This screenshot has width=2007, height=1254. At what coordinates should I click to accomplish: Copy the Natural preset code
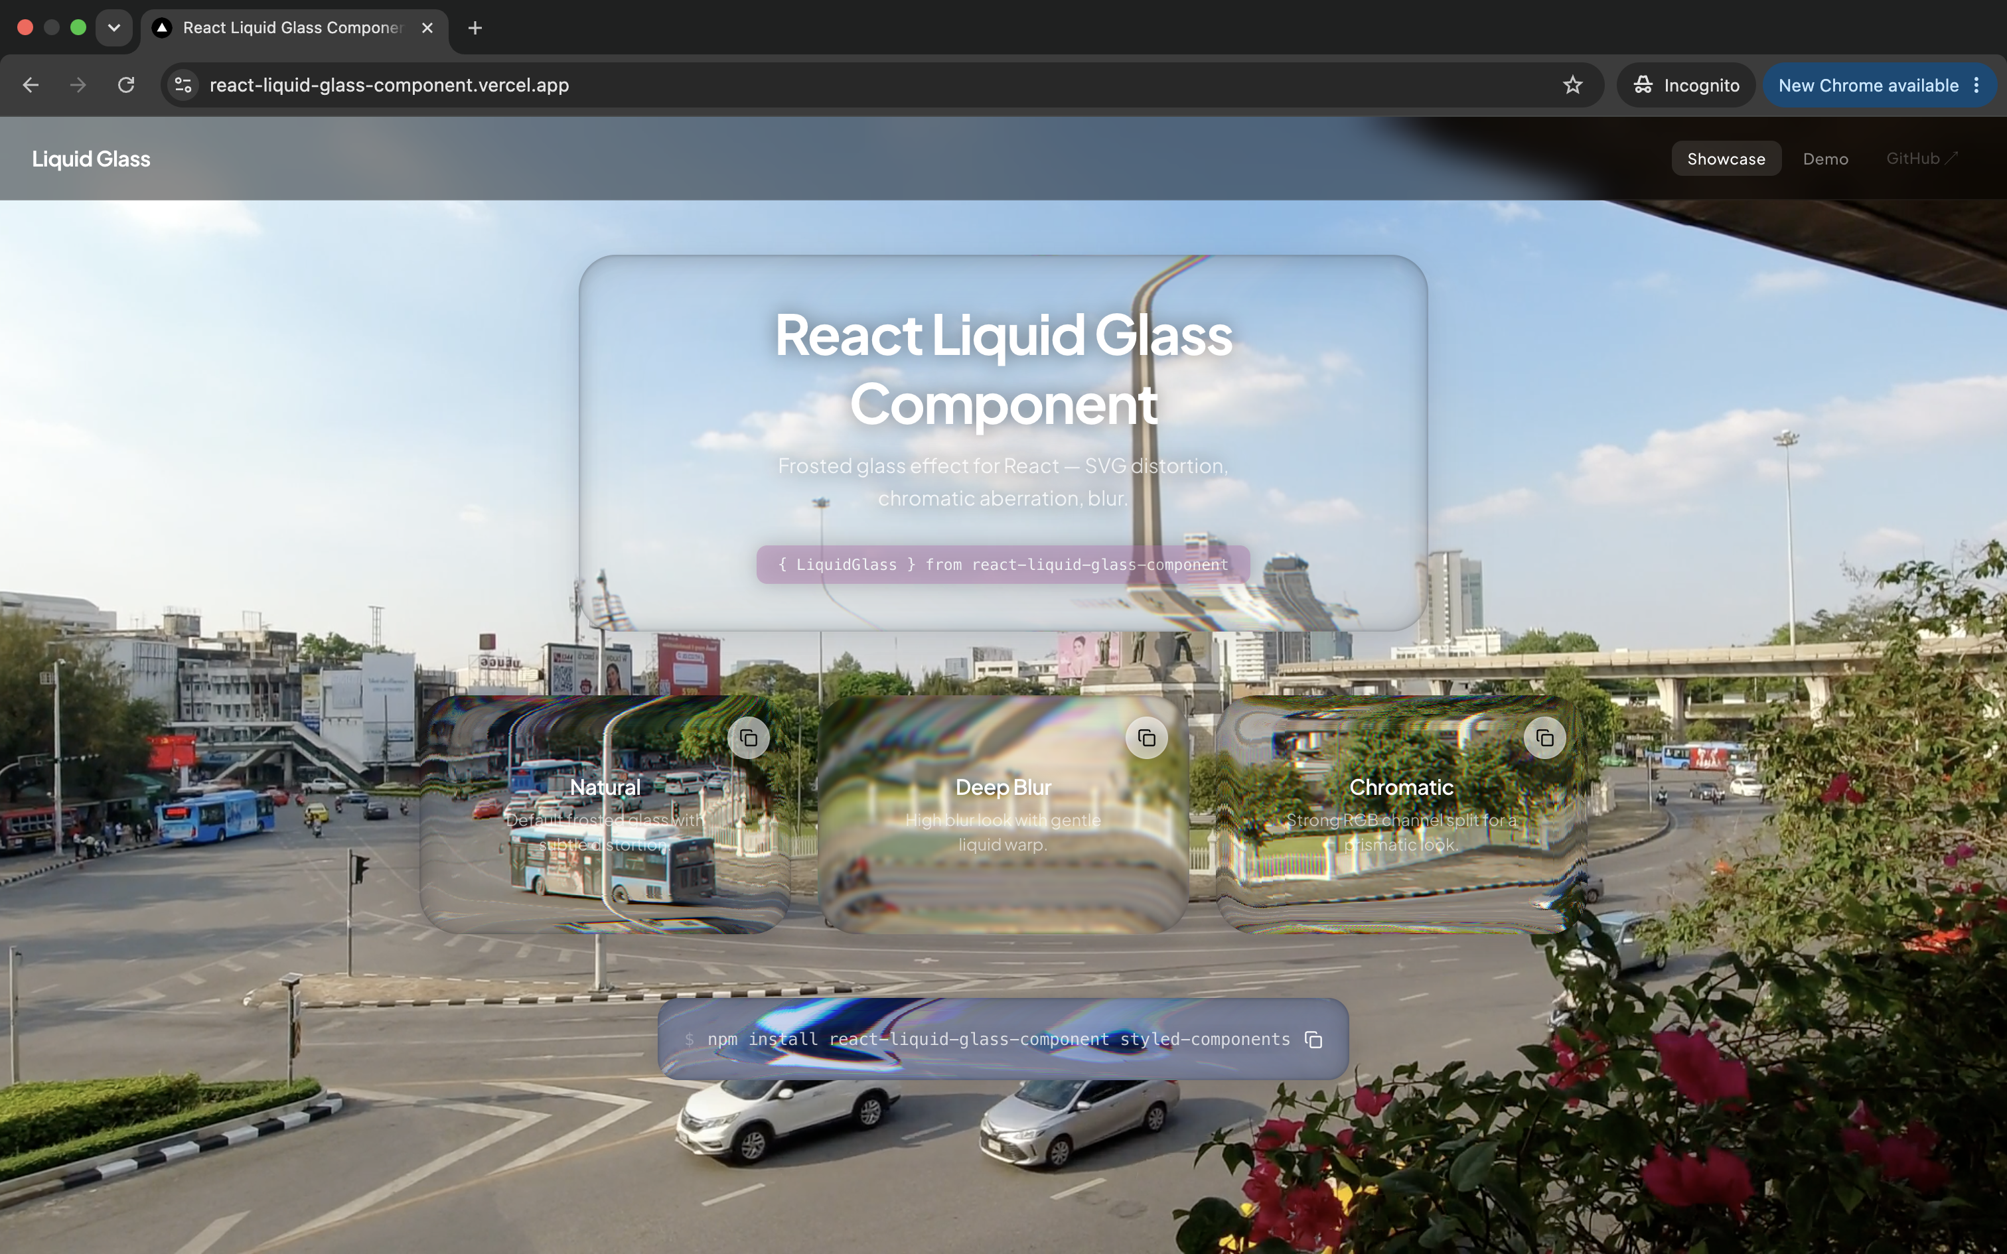pos(748,738)
